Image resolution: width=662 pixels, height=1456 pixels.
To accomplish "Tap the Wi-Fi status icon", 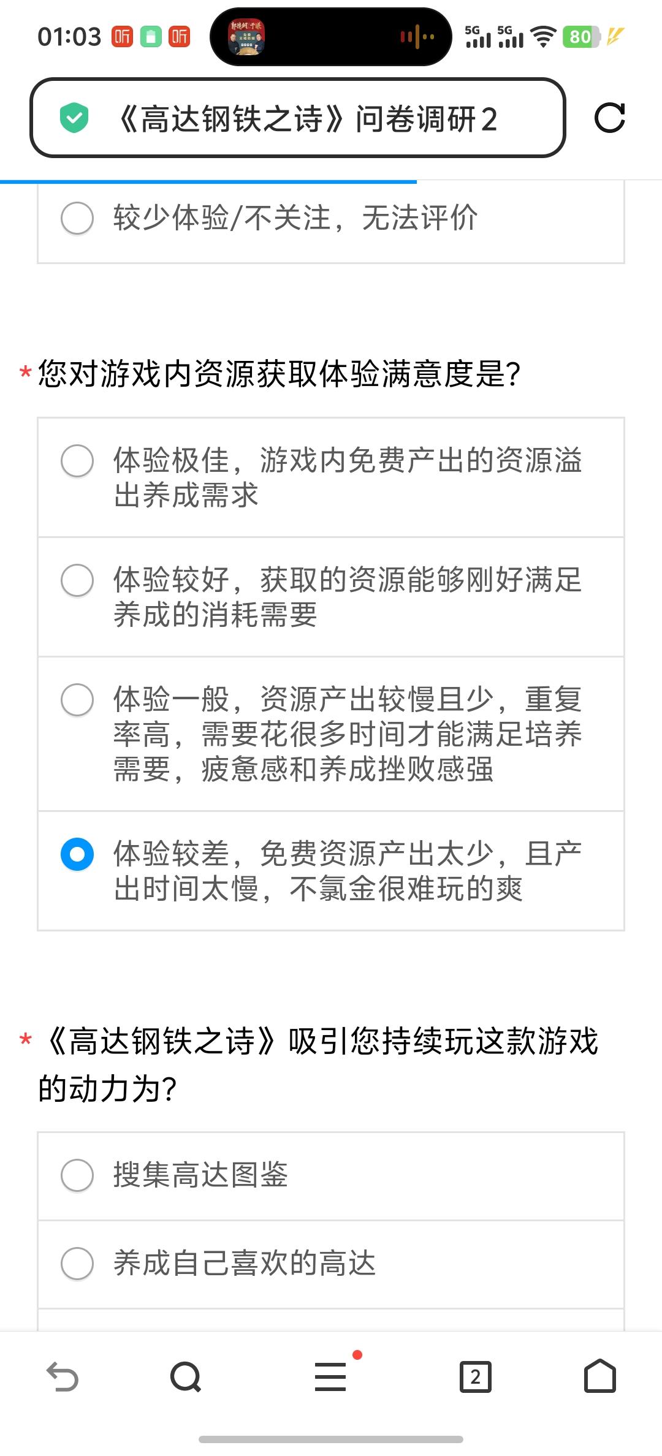I will (x=542, y=37).
